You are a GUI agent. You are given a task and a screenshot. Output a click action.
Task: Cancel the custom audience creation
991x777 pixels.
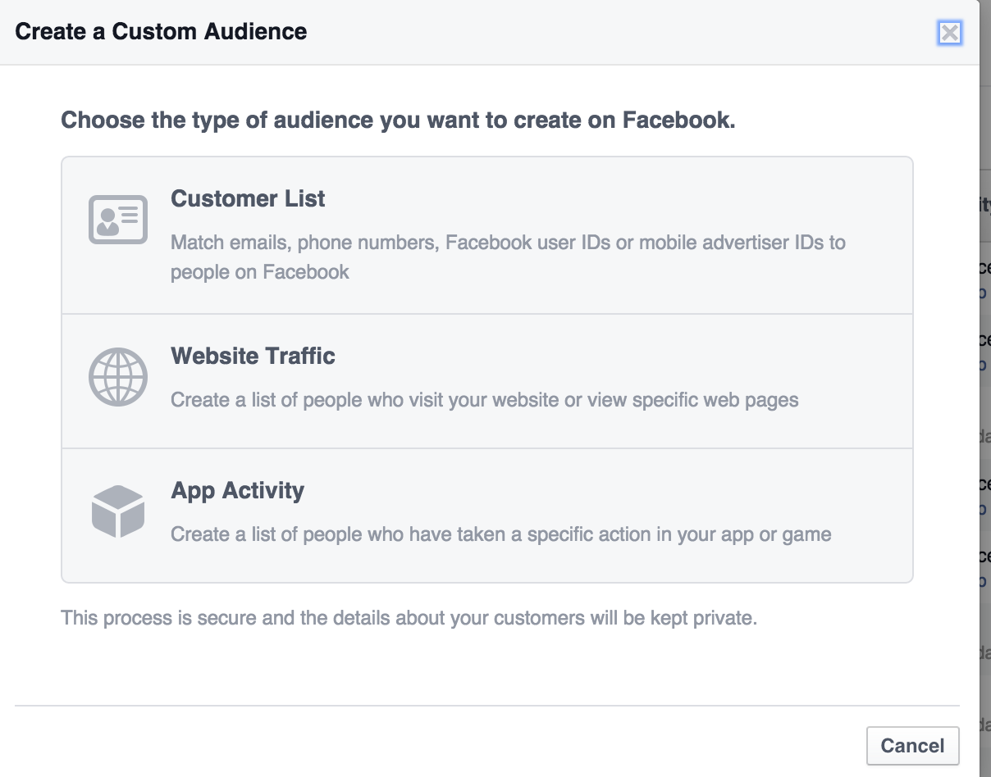point(912,746)
